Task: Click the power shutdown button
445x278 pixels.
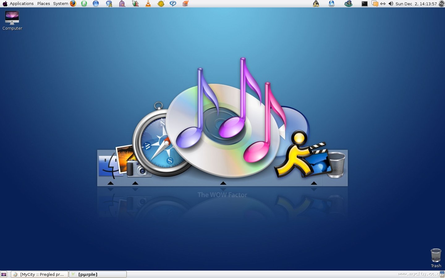Action: click(442, 4)
